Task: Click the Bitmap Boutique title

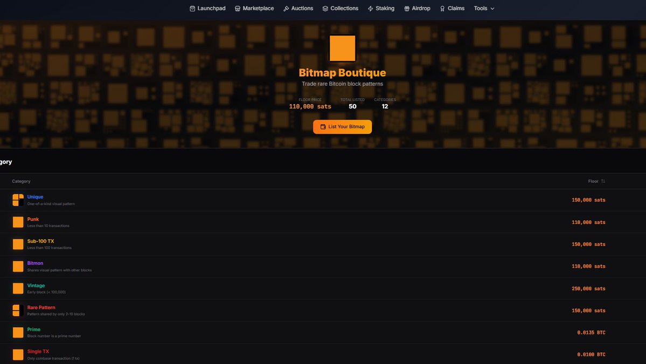Action: pos(342,73)
